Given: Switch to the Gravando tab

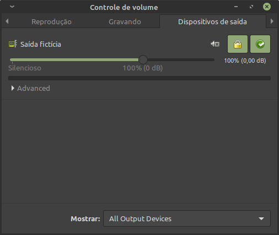Looking at the screenshot, I should 125,21.
